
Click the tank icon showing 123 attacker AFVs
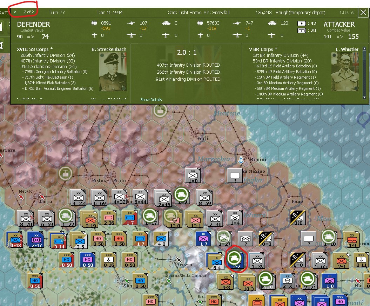273,22
